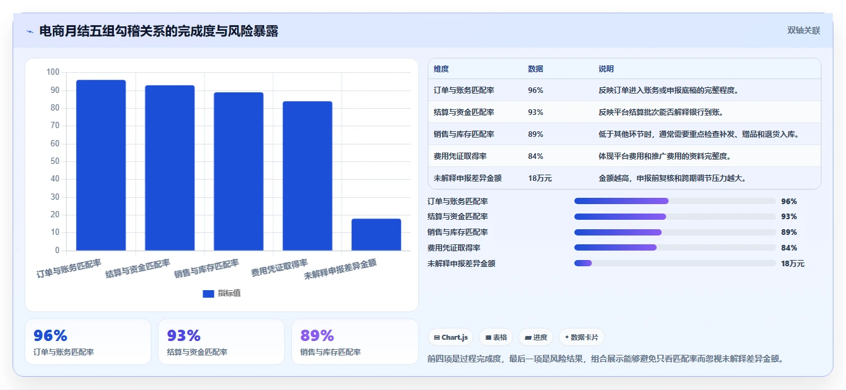Select the 数据卡片 tag chip

(x=582, y=337)
